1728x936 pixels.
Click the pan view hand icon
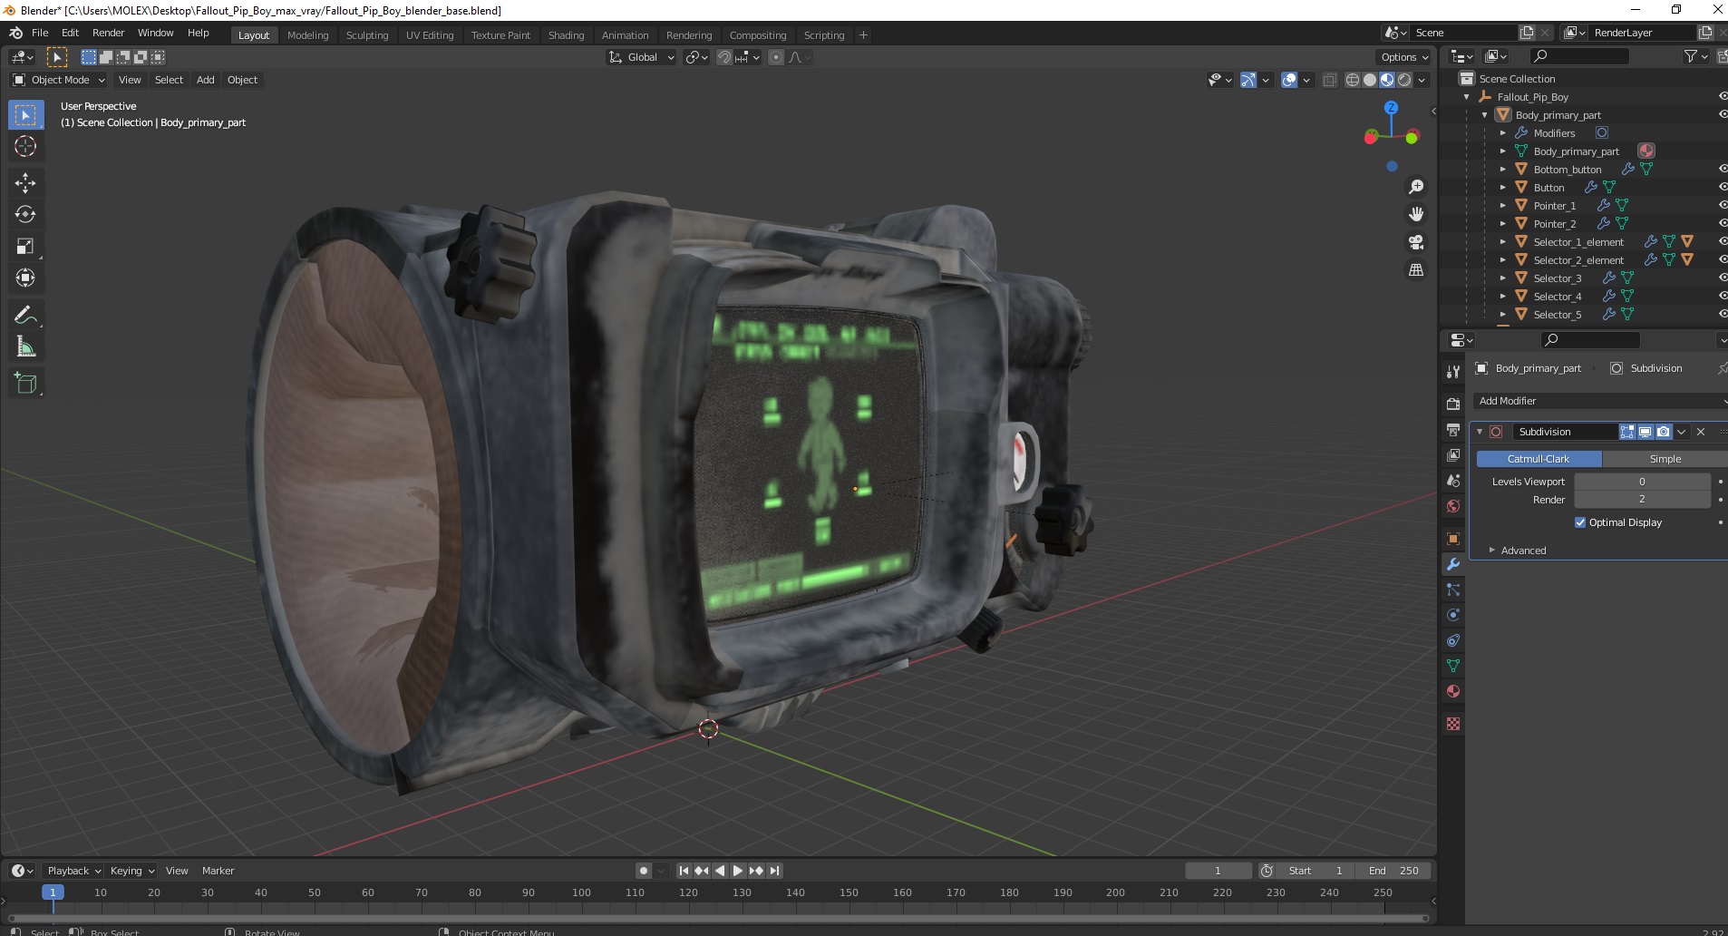coord(1416,214)
